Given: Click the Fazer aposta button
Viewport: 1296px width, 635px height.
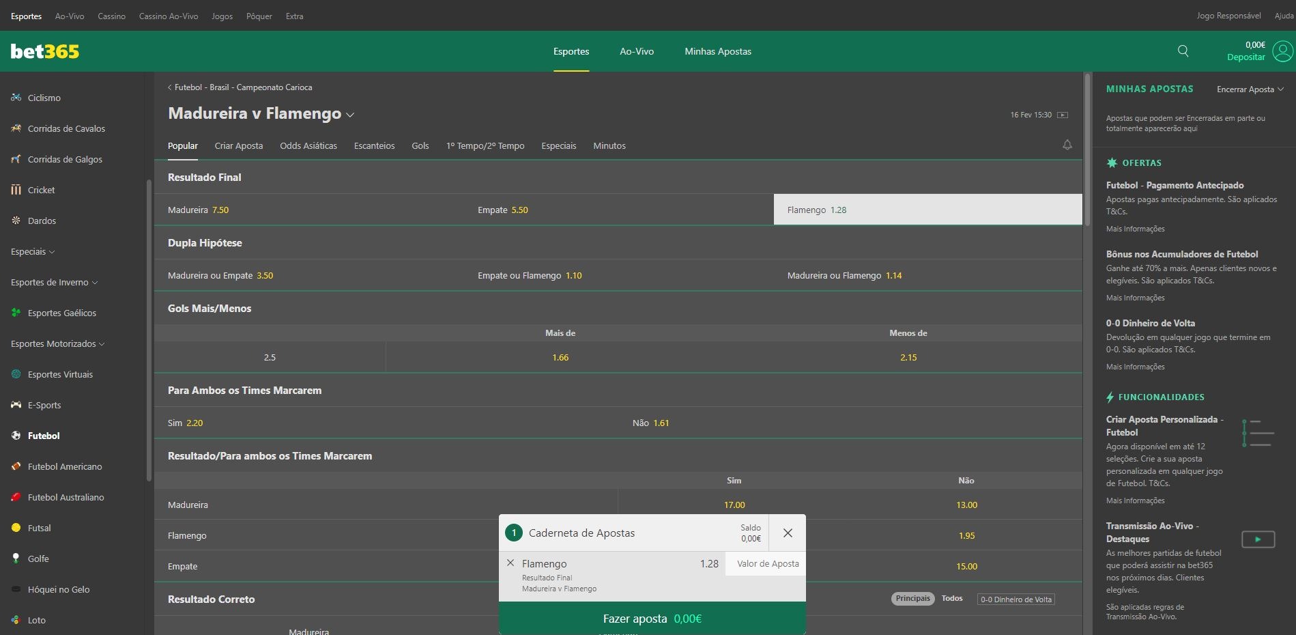Looking at the screenshot, I should 652,619.
